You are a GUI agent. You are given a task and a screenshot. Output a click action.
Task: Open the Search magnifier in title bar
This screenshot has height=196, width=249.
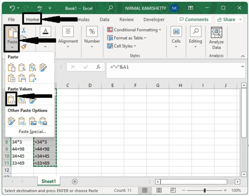click(x=110, y=8)
